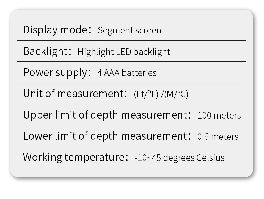Image resolution: width=264 pixels, height=199 pixels.
Task: Click the "Backlight" label
Action: (45, 51)
